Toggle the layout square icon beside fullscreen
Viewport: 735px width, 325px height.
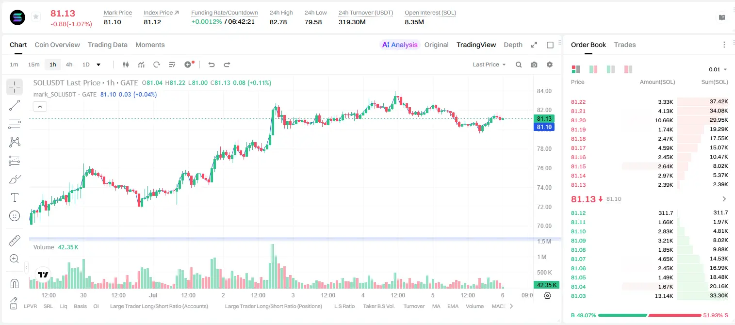point(550,45)
